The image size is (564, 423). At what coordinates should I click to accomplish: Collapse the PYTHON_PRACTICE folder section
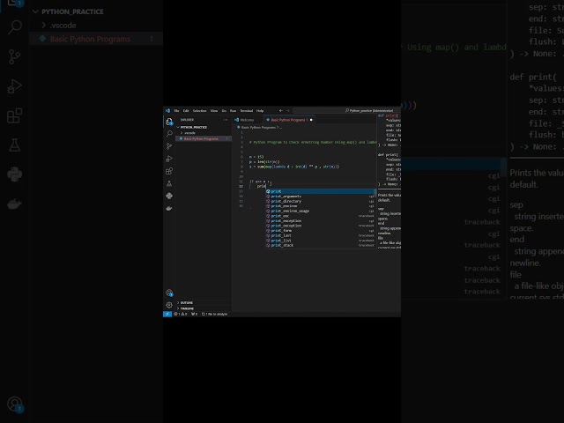tap(203, 127)
